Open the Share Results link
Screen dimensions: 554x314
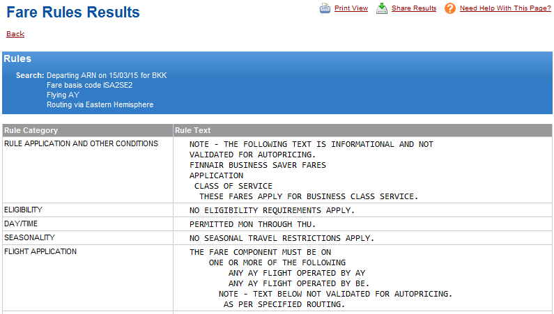(414, 8)
